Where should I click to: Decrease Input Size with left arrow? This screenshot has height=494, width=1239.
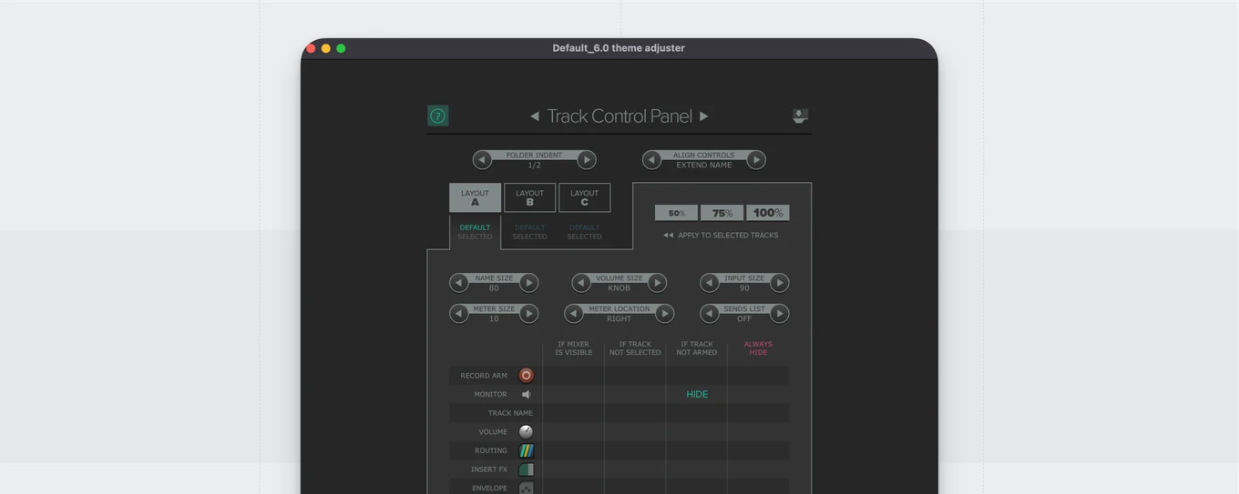[x=710, y=282]
